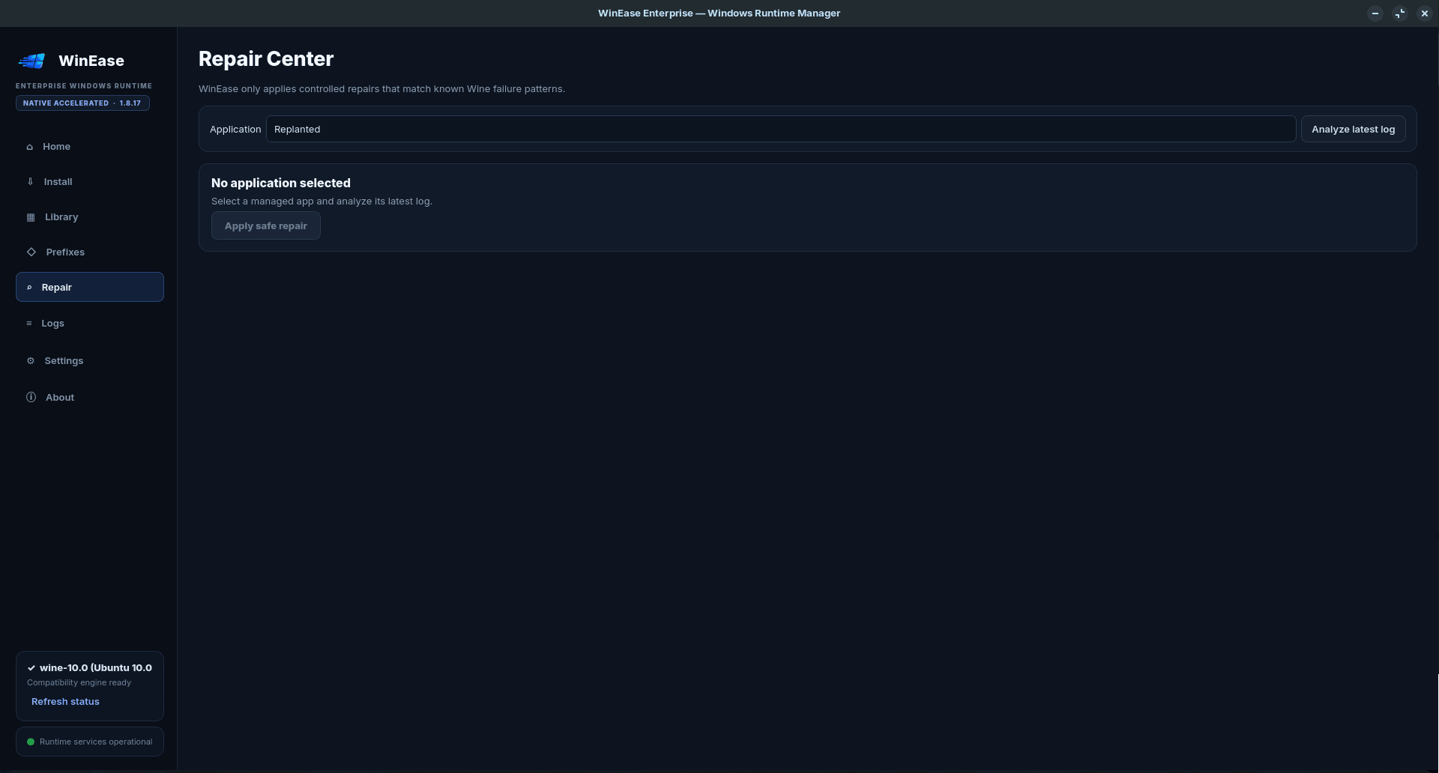Click the Repair Center heading
1439x773 pixels.
tap(266, 59)
